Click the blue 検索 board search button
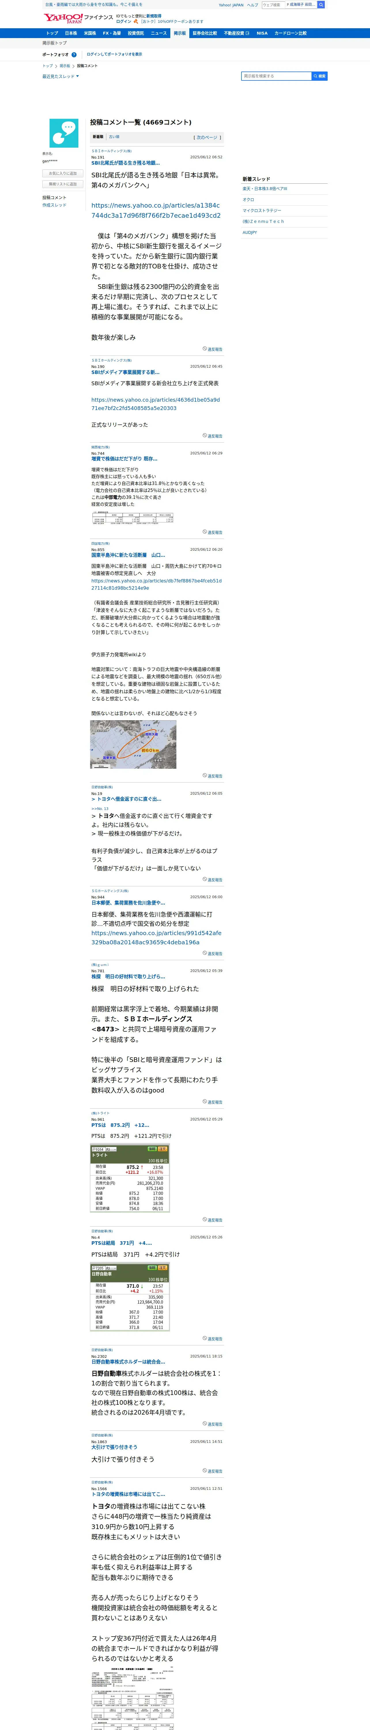 pos(320,77)
